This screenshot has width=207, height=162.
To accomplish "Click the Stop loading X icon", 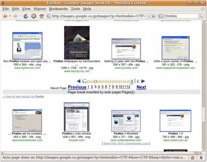I will (x=34, y=16).
